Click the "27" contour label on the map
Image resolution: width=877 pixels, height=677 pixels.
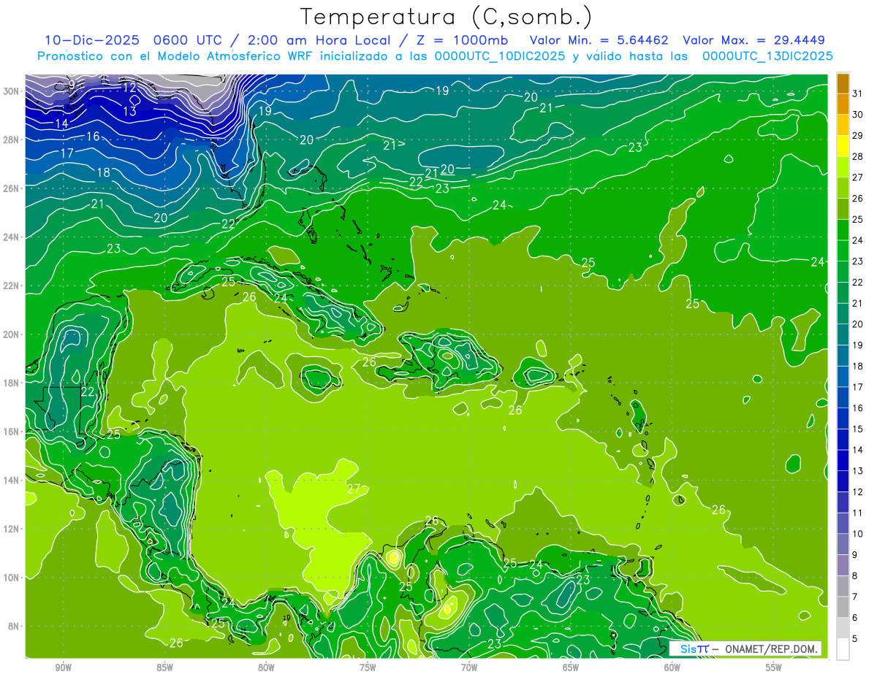[x=354, y=489]
